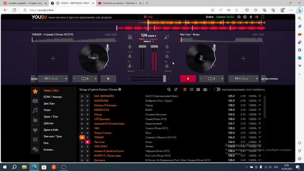Pause the right deck red button
The height and width of the screenshot is (171, 304).
point(188,79)
